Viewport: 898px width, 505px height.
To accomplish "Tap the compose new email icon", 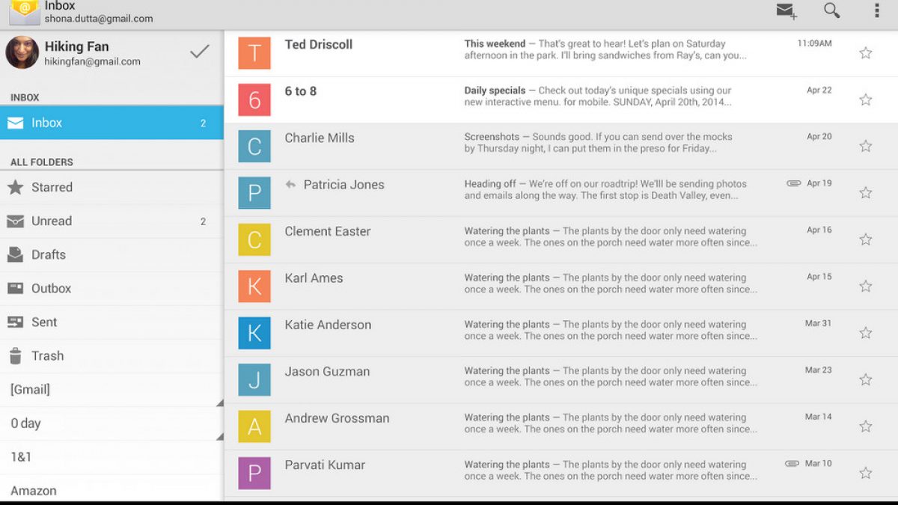I will tap(786, 10).
